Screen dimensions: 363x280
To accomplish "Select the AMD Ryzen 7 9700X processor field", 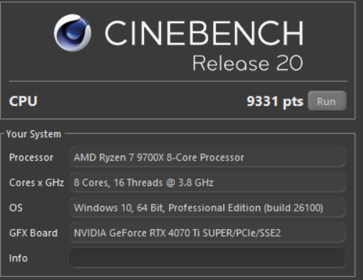I will [207, 158].
